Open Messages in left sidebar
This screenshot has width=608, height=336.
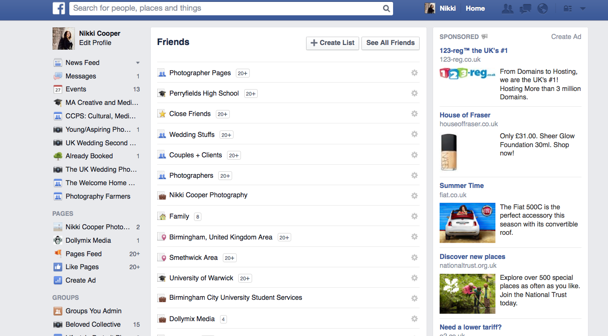click(x=81, y=76)
